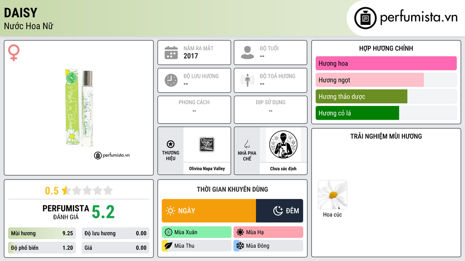Click the pink female gender symbol icon
Viewport: 465px width, 261px height.
pos(14,53)
